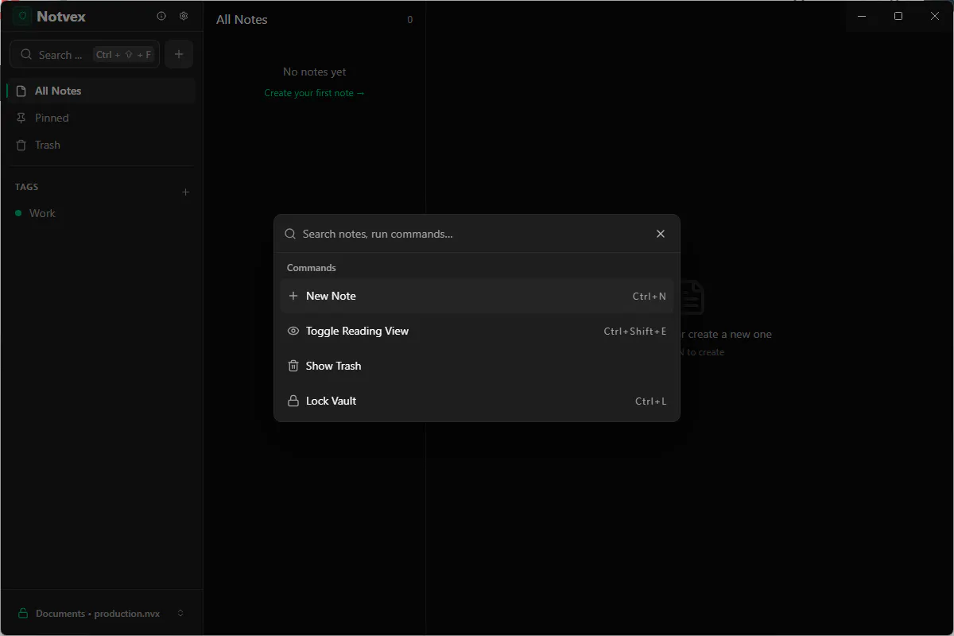
Task: Run the Lock Vault command
Action: [x=477, y=401]
